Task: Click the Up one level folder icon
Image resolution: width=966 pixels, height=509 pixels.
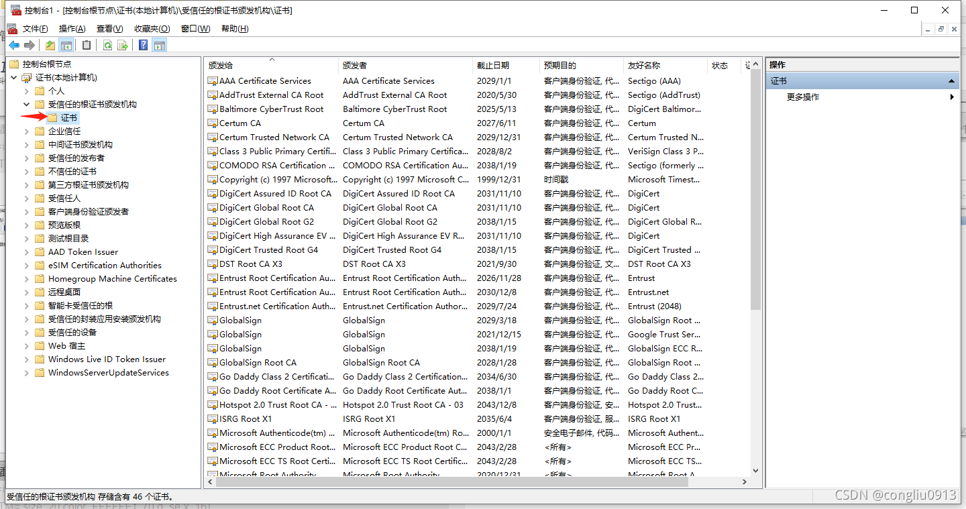Action: pyautogui.click(x=50, y=45)
